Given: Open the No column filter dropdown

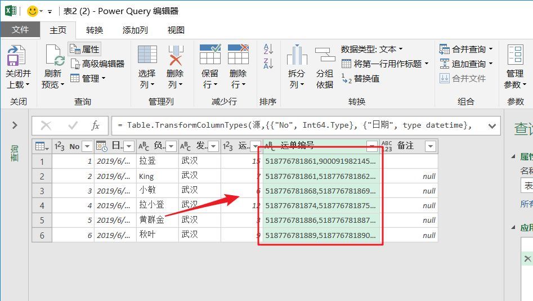Looking at the screenshot, I should click(87, 146).
